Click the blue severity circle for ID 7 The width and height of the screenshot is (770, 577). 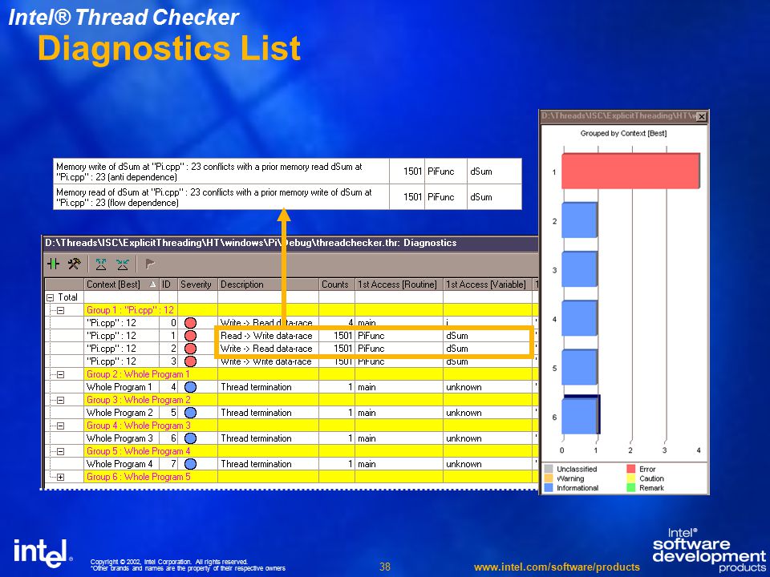click(x=191, y=464)
